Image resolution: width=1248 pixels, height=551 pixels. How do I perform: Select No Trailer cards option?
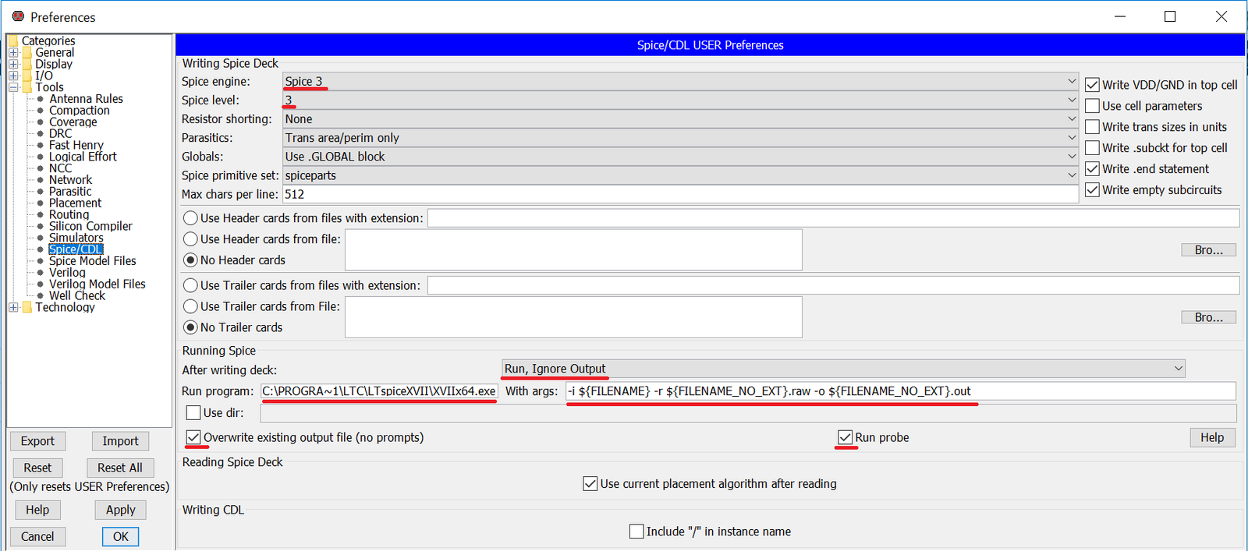point(190,328)
